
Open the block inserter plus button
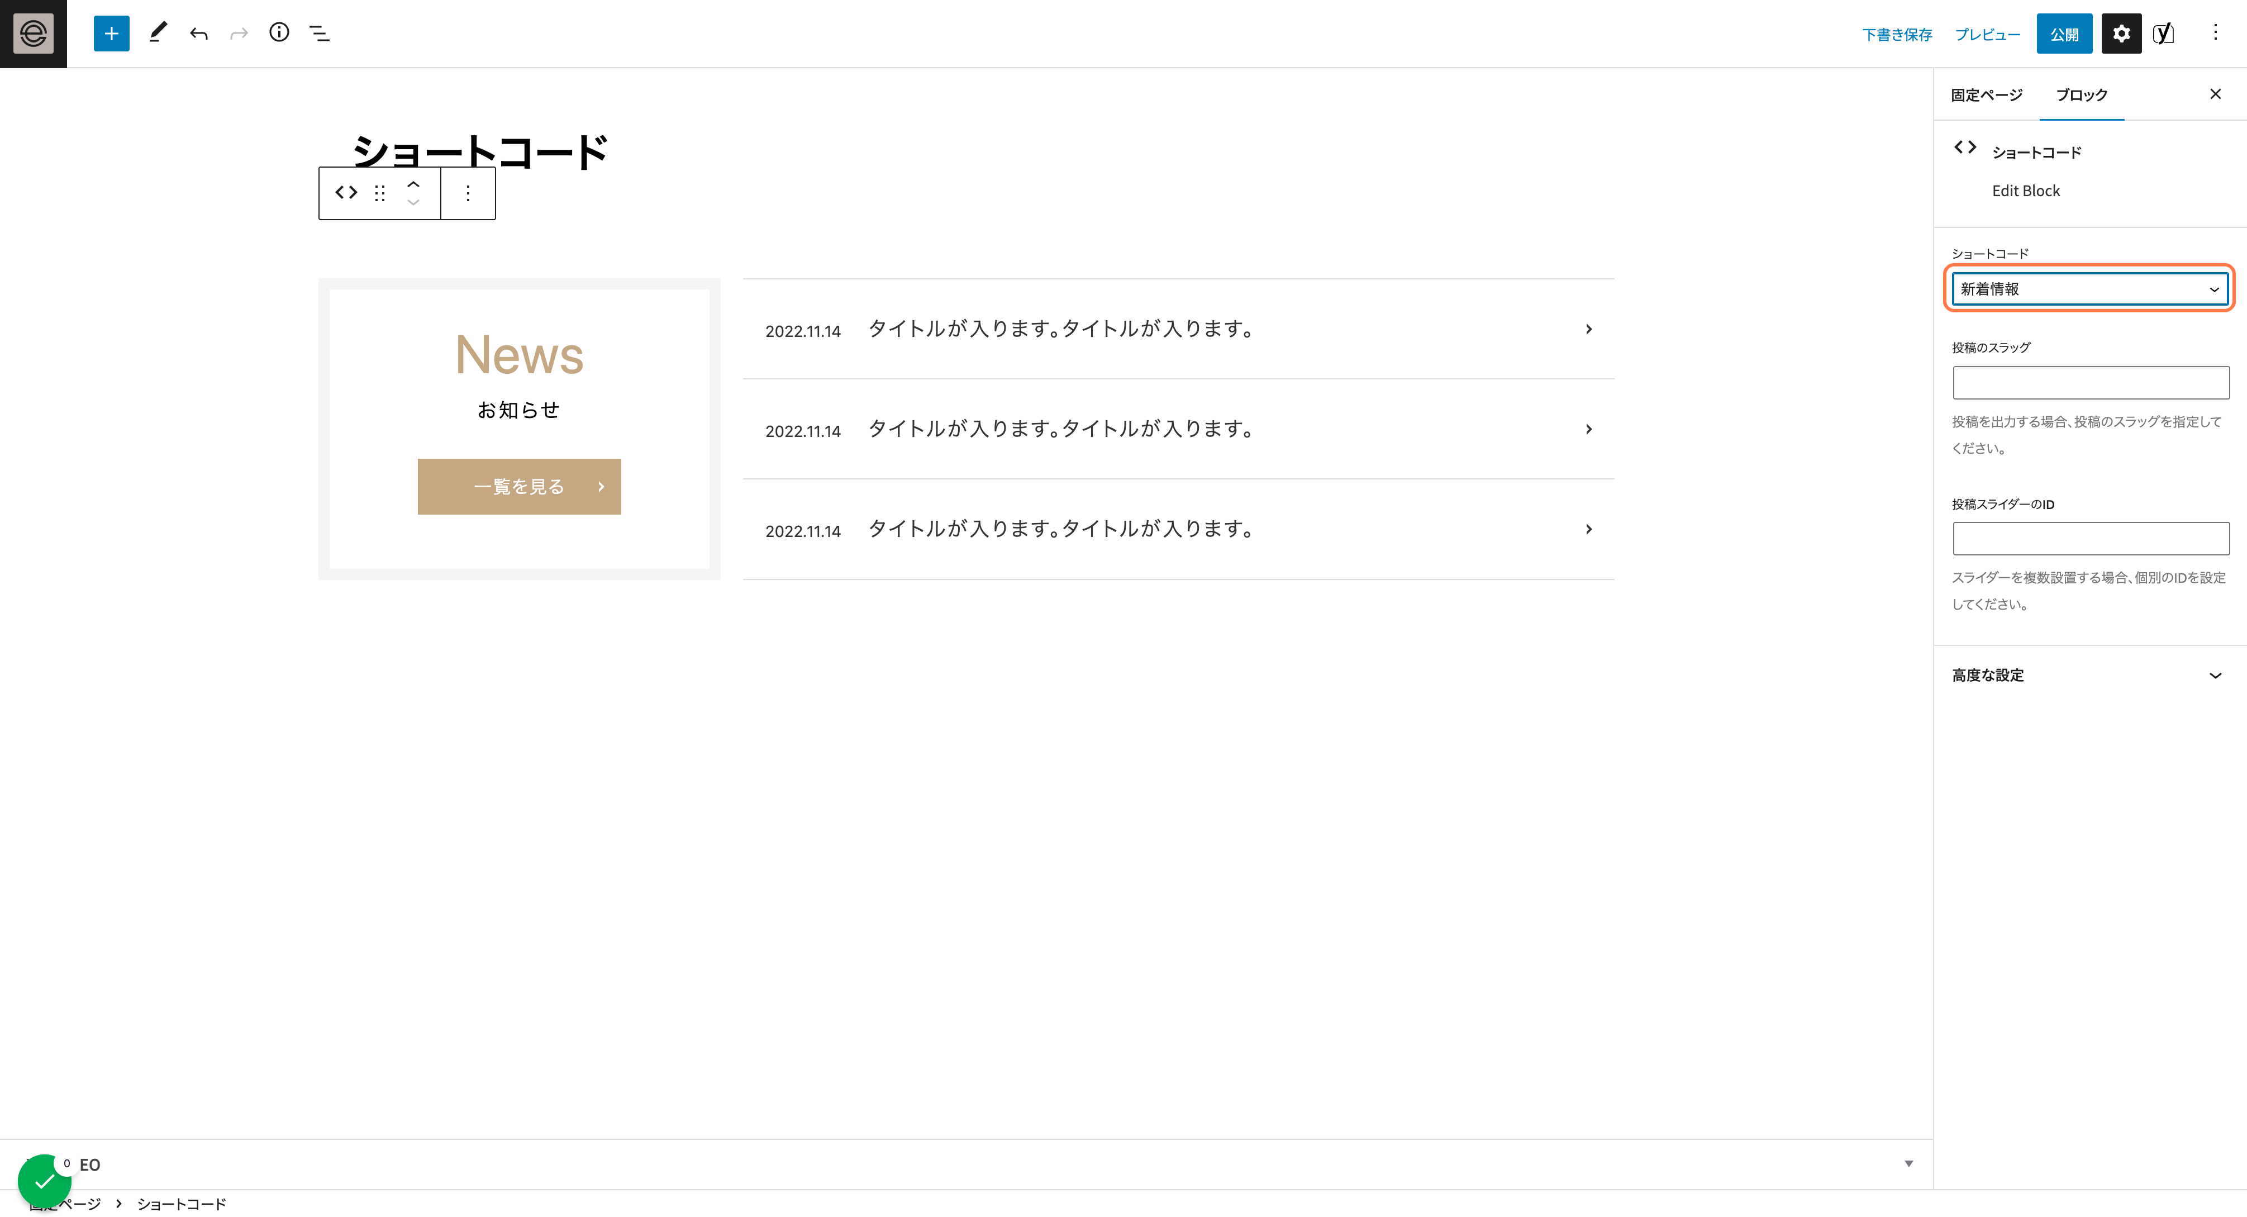tap(112, 33)
